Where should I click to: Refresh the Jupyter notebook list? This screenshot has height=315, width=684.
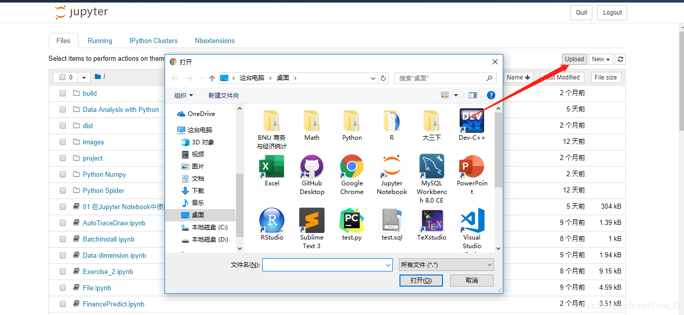point(620,59)
